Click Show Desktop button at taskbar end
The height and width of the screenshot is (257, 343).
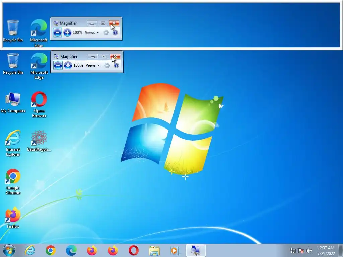tap(340, 250)
